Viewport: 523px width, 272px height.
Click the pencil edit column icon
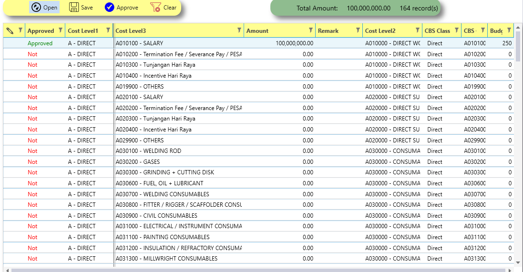click(x=10, y=30)
